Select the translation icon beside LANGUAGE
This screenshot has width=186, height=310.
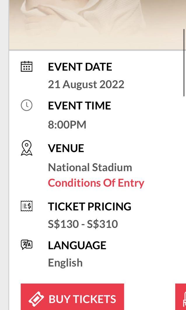point(27,245)
